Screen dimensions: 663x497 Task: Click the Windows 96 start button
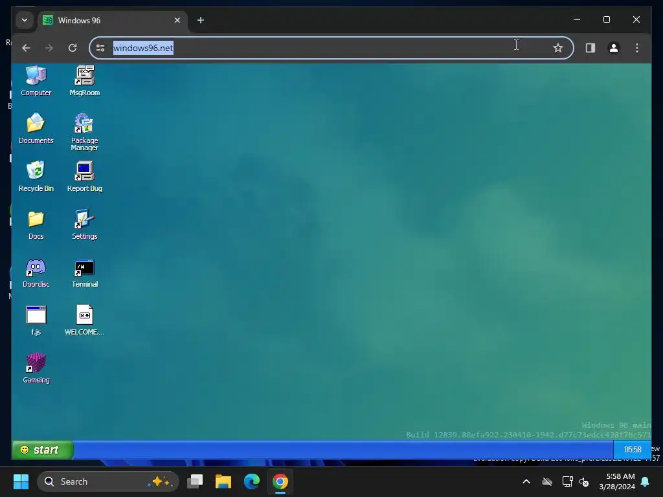[42, 450]
